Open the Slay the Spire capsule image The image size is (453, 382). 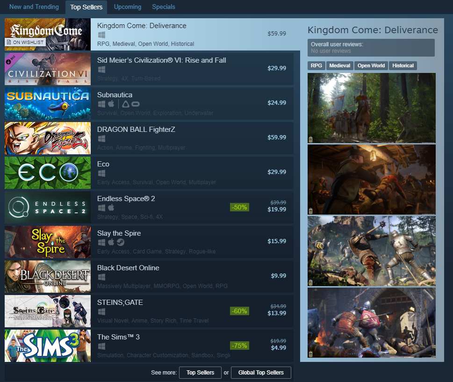click(48, 242)
